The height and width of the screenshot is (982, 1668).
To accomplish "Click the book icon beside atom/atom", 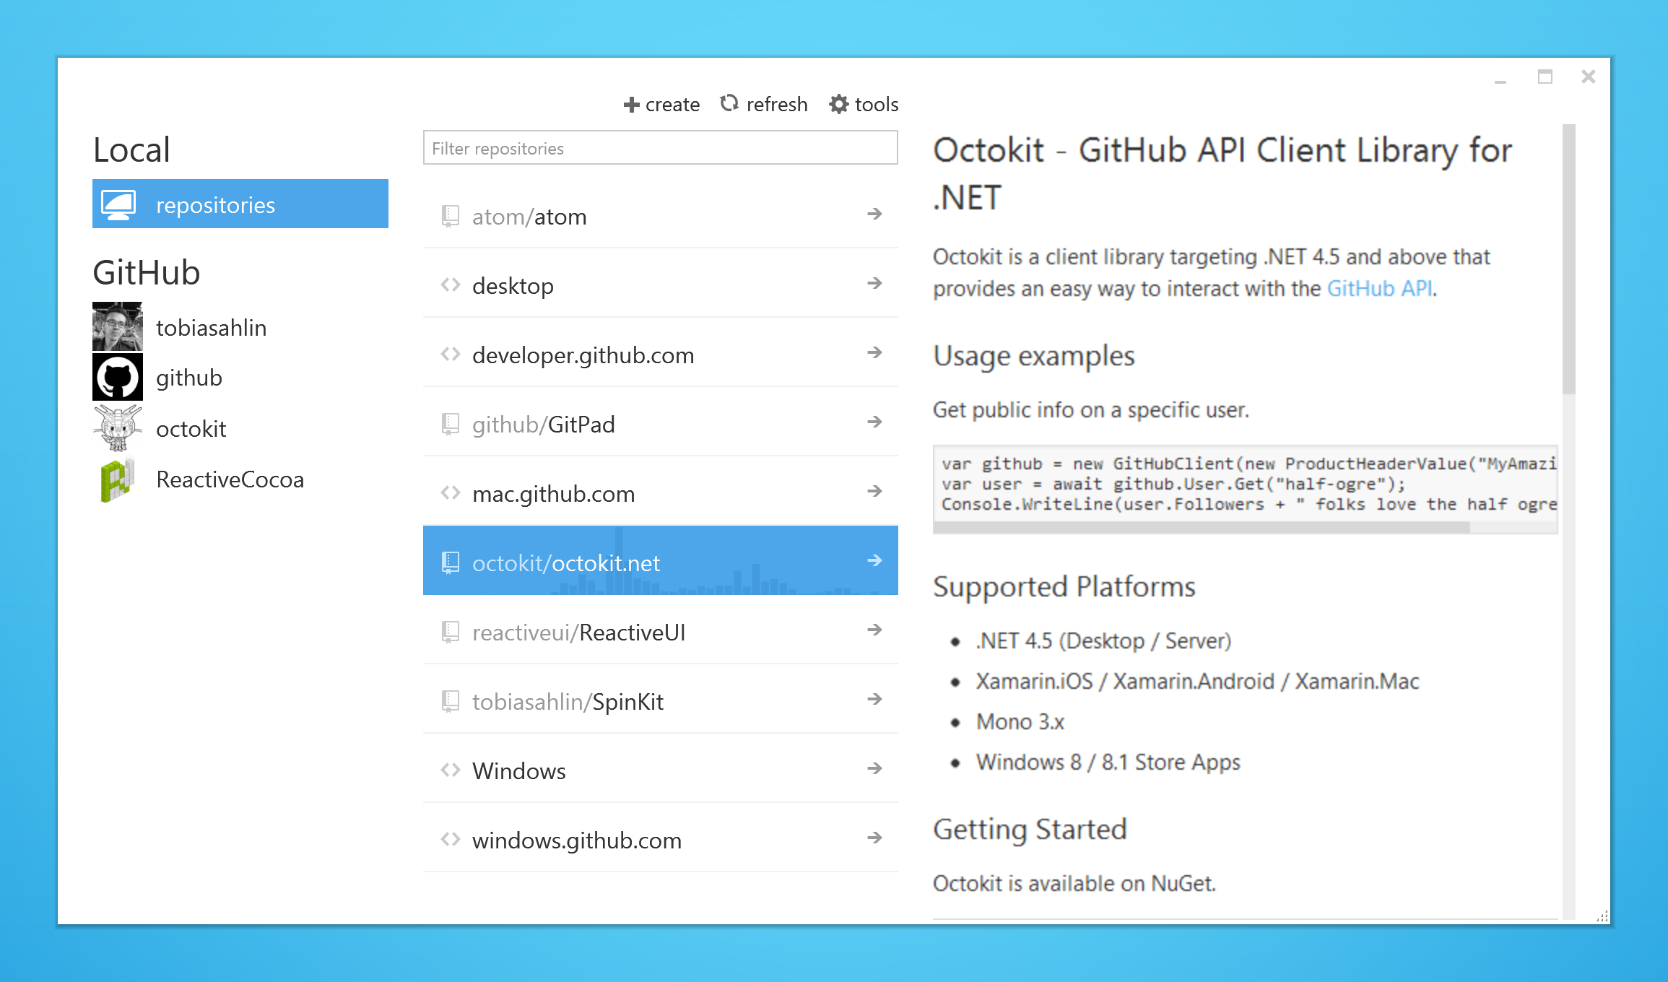I will pyautogui.click(x=451, y=216).
